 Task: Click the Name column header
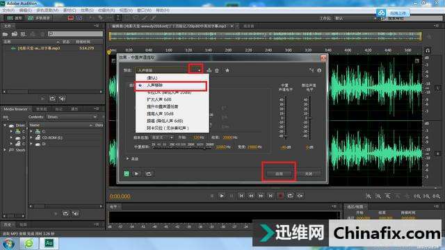[x=35, y=125]
